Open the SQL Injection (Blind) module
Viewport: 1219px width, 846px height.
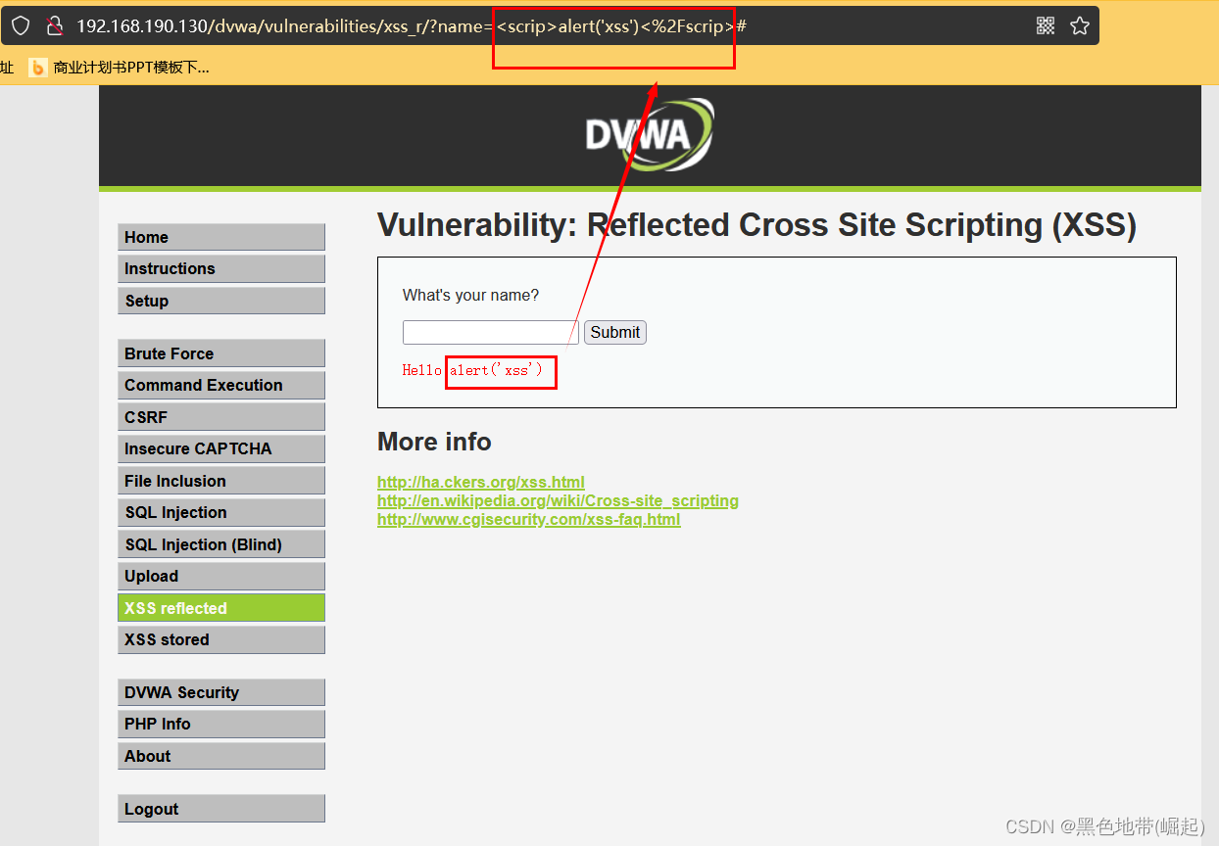(220, 543)
